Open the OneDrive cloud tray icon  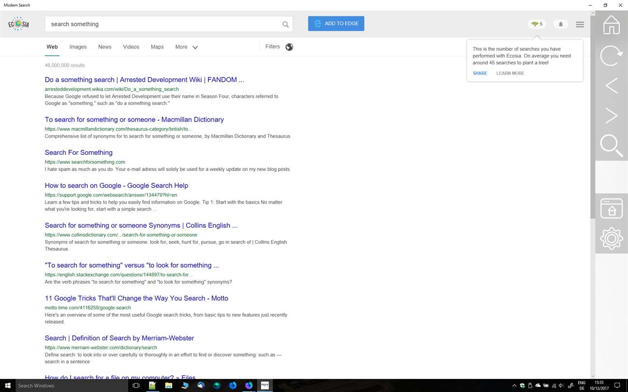pyautogui.click(x=538, y=386)
